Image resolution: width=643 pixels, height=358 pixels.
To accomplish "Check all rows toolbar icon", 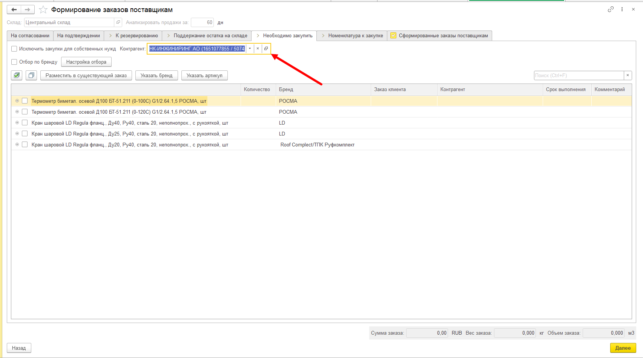I will [x=17, y=75].
